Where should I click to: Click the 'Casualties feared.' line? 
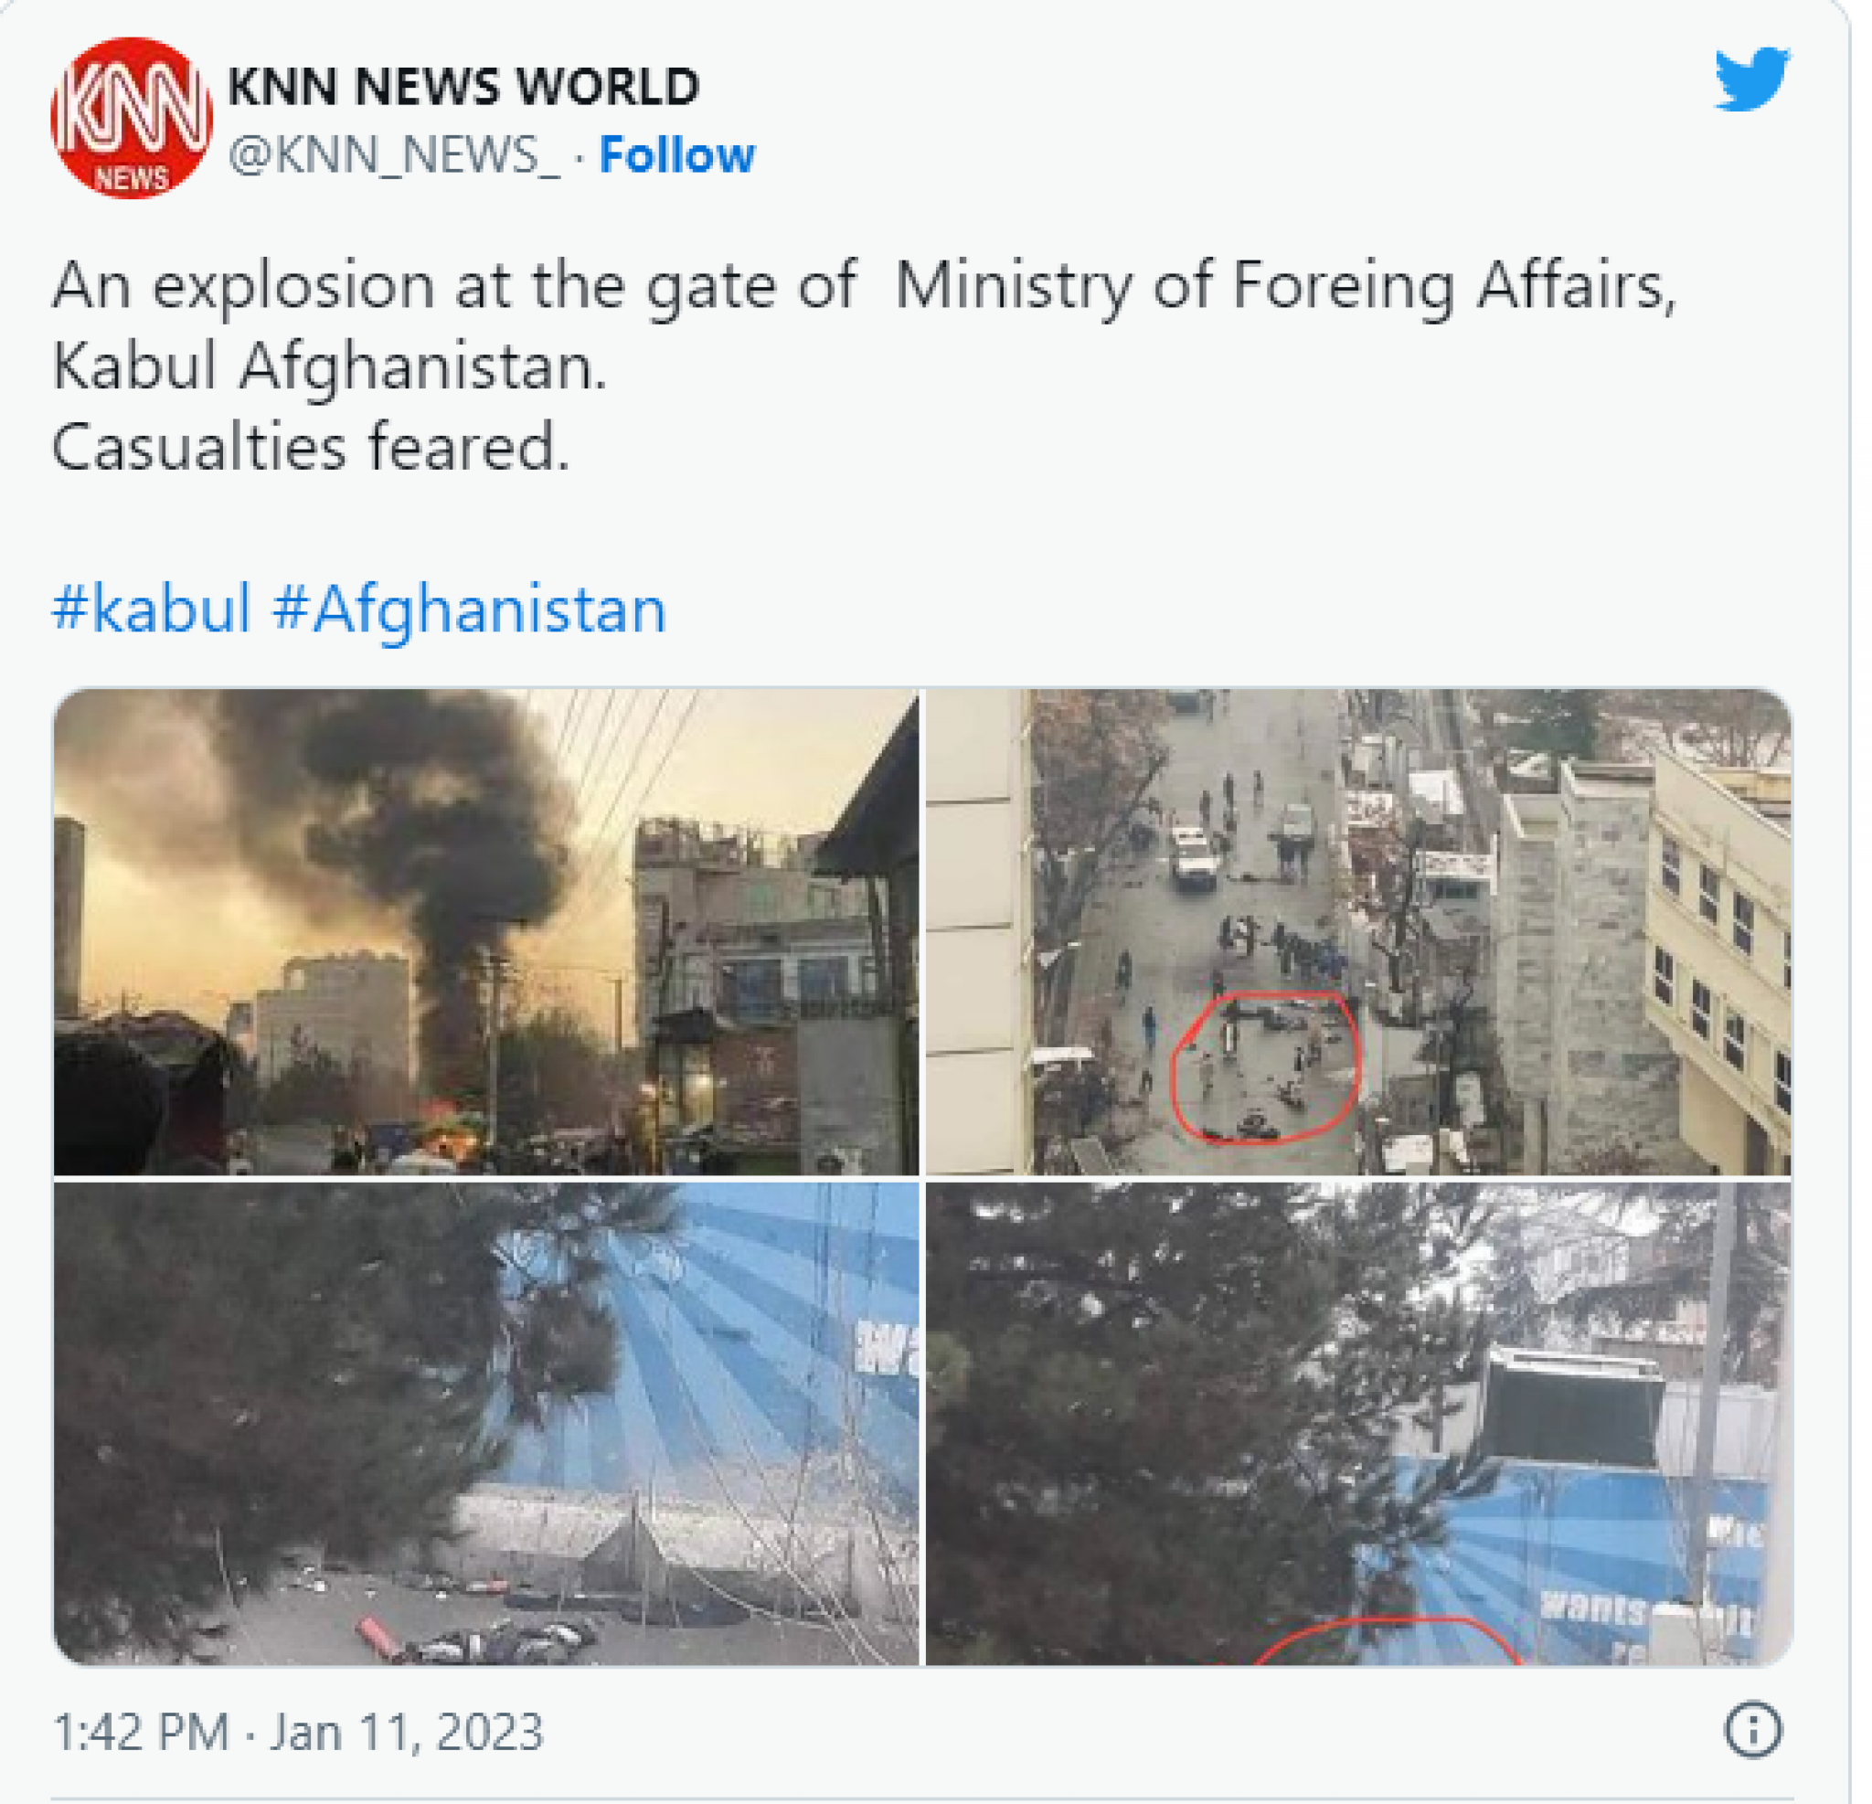pyautogui.click(x=311, y=447)
